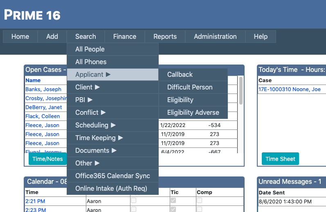Open the Reports menu
326x212 pixels.
click(165, 36)
